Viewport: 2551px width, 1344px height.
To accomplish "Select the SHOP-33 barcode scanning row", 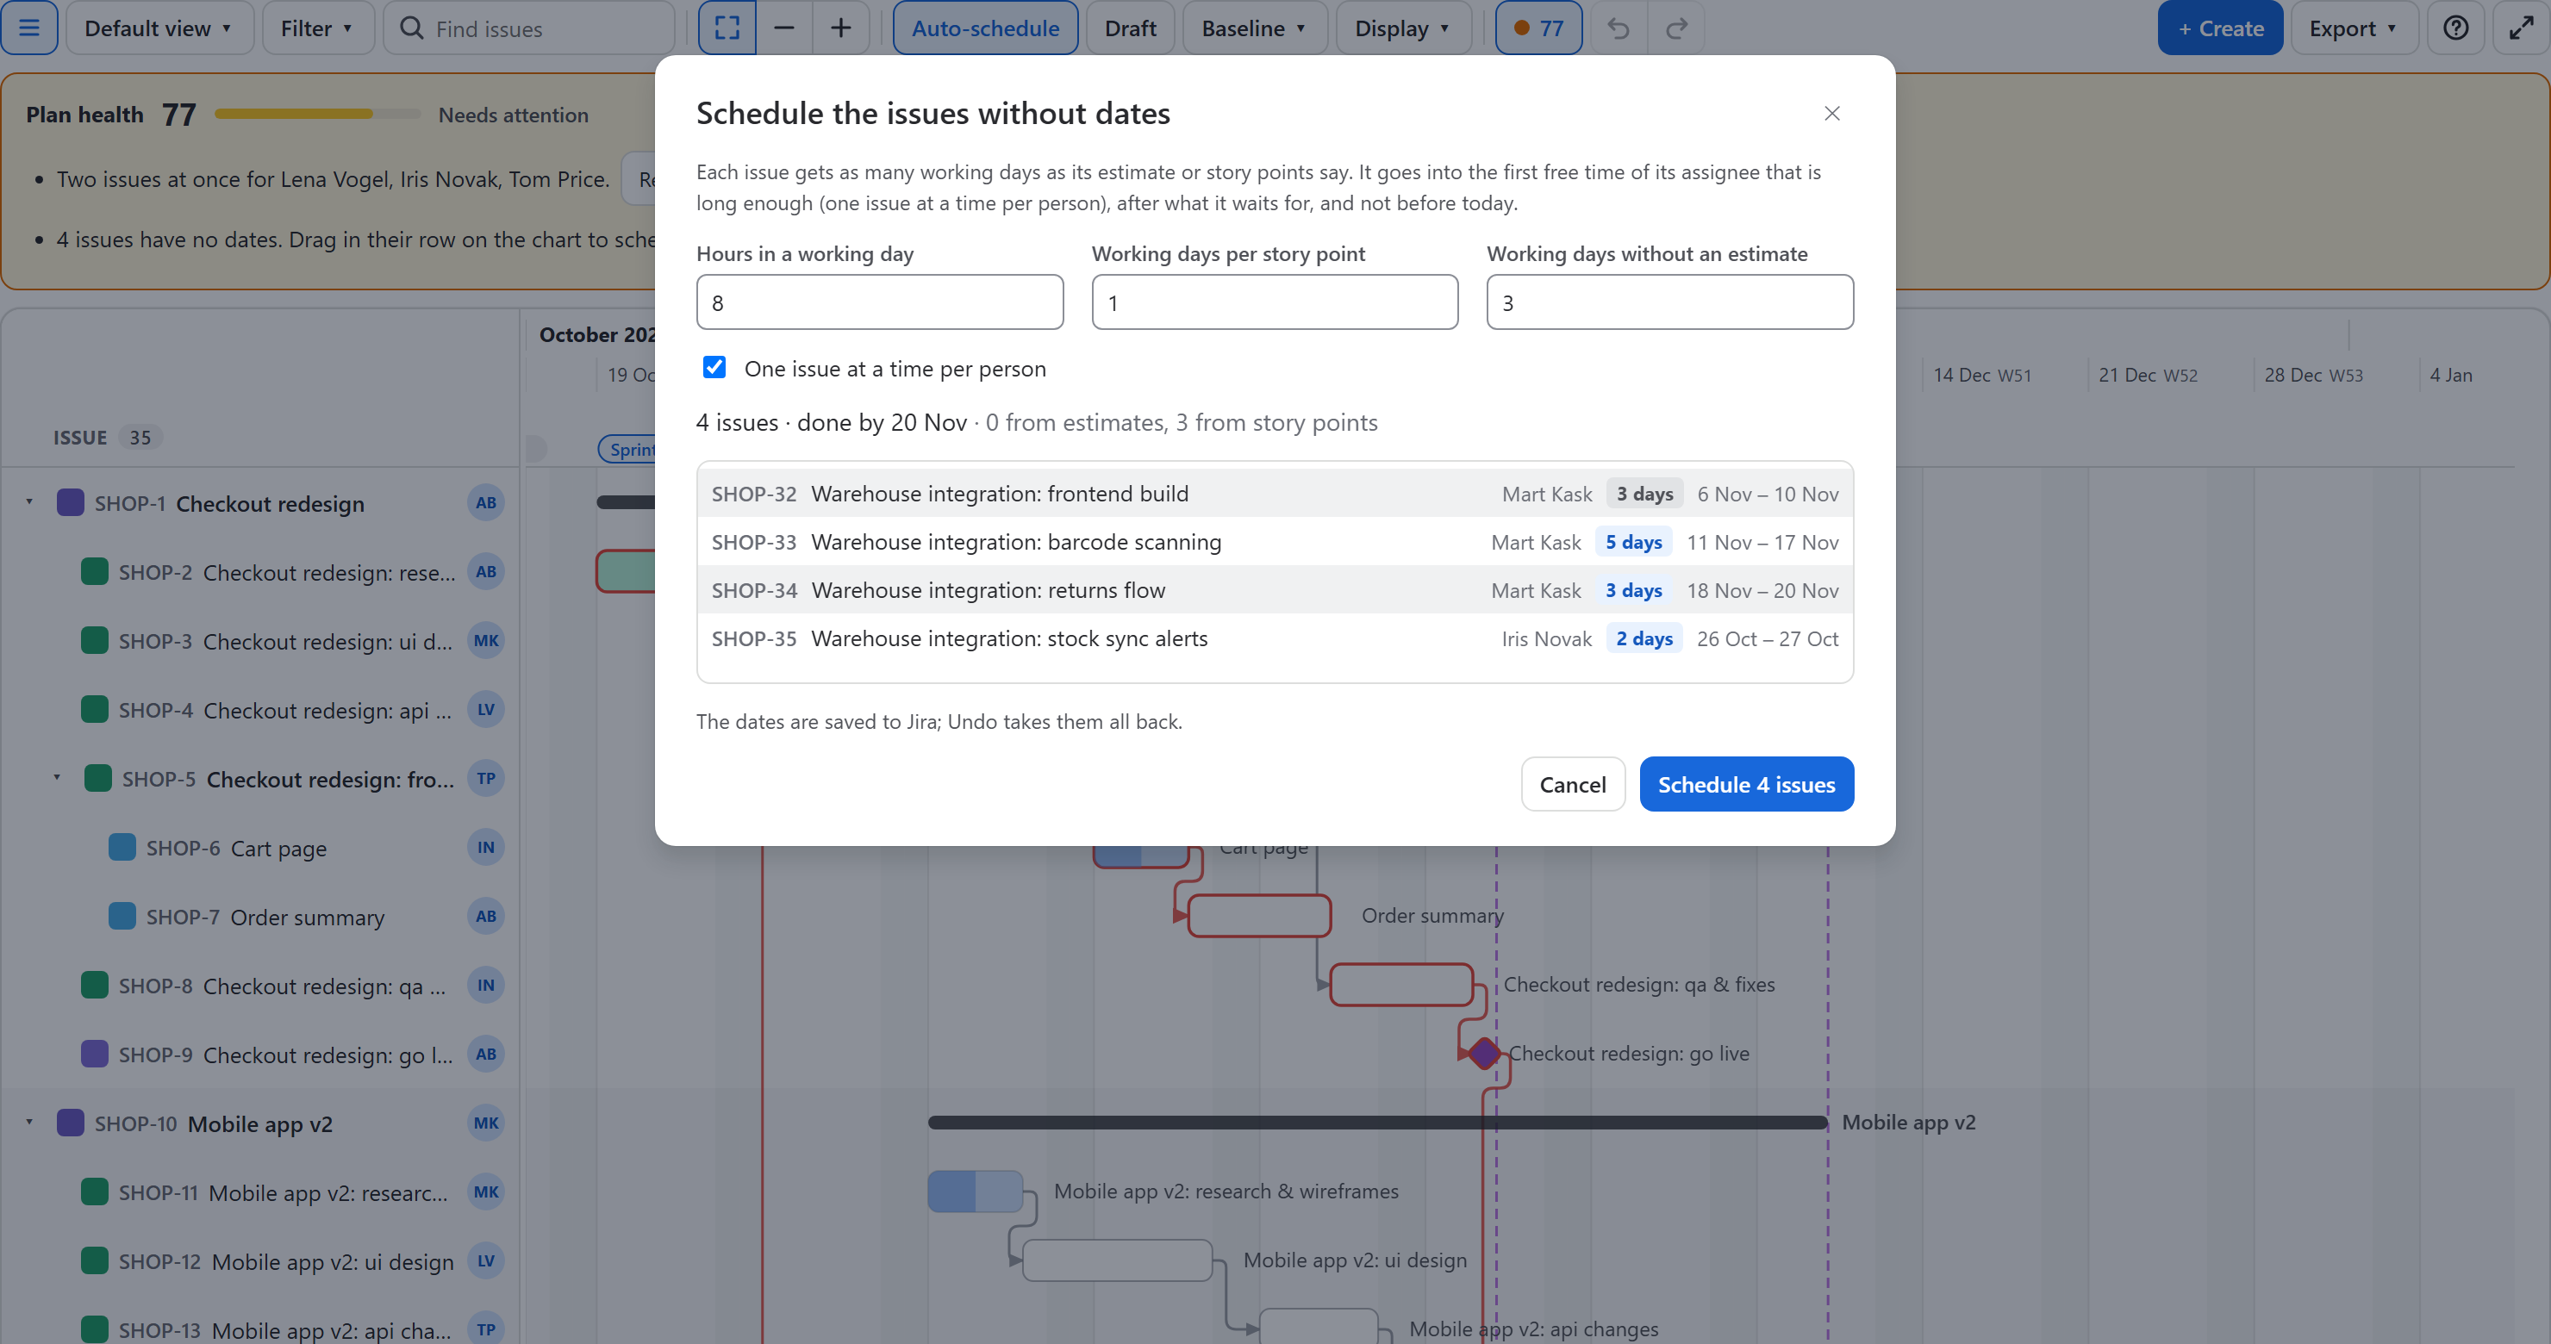I will click(1275, 541).
